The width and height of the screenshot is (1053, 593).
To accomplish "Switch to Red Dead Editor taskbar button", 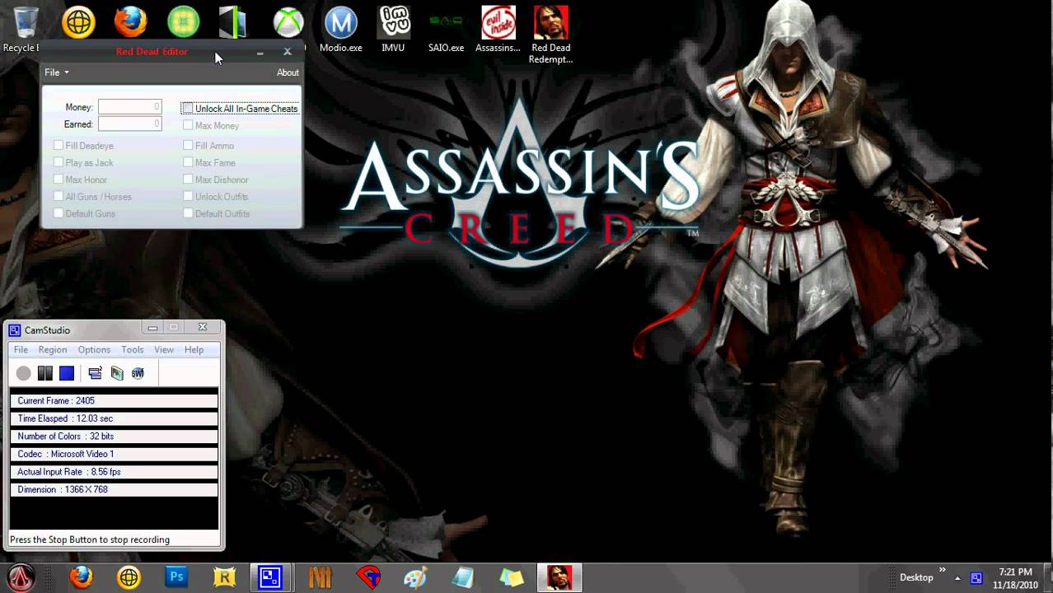I will tap(559, 577).
